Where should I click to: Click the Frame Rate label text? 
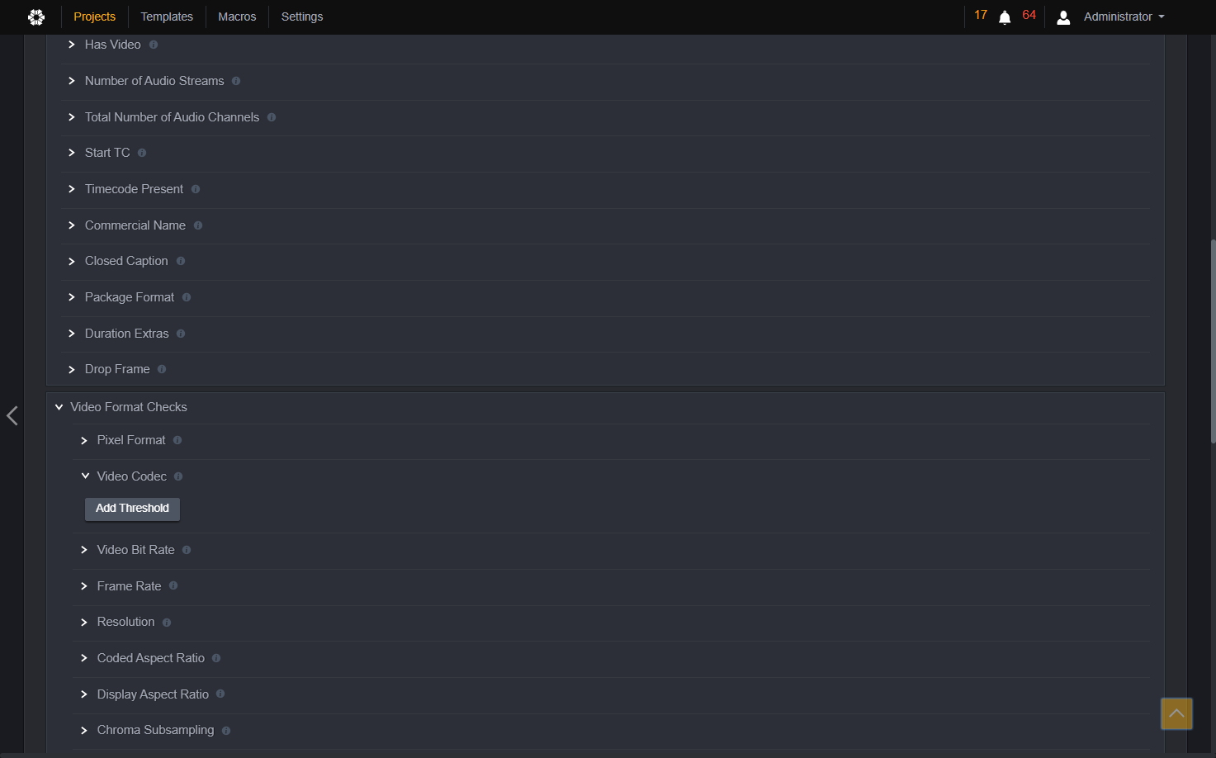pyautogui.click(x=130, y=586)
